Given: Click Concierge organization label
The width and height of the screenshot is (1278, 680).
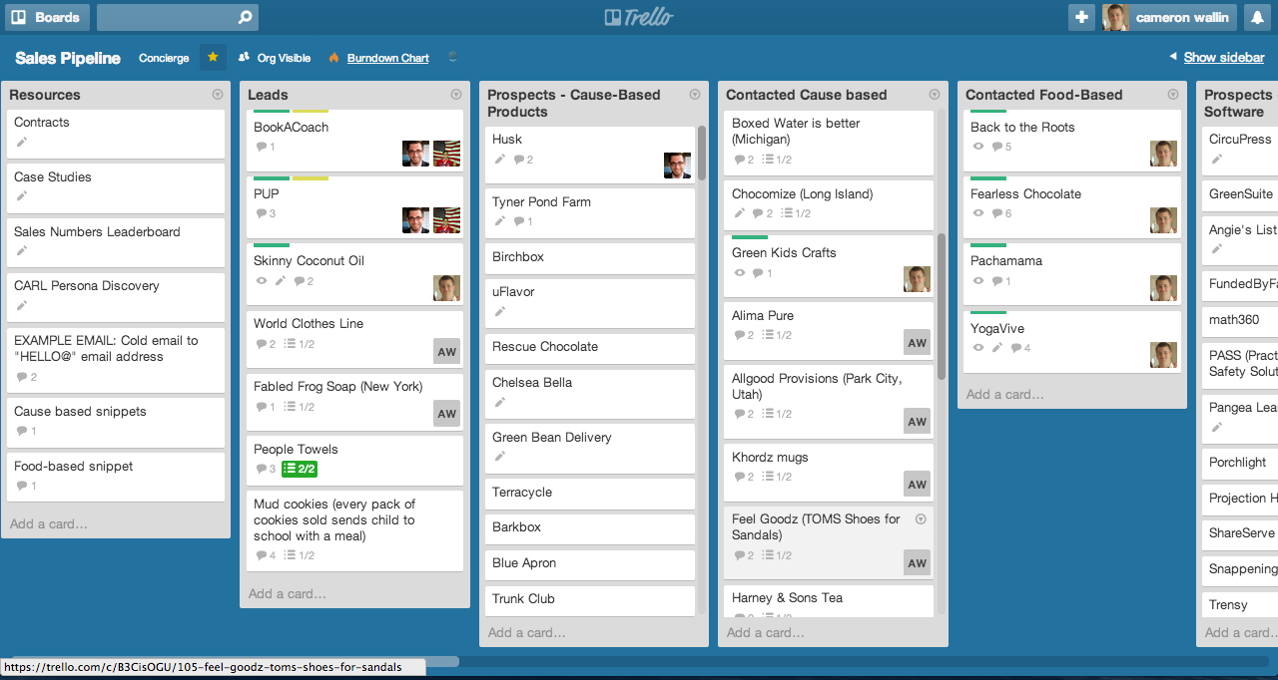Looking at the screenshot, I should pyautogui.click(x=164, y=58).
